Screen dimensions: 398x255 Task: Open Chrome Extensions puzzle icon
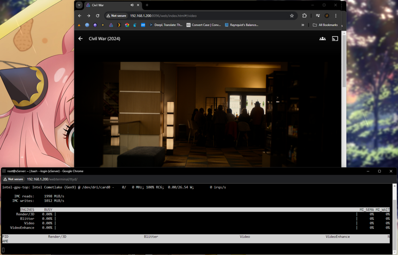pos(304,16)
